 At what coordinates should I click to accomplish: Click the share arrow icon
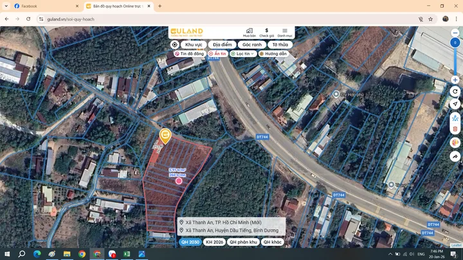coord(455,157)
